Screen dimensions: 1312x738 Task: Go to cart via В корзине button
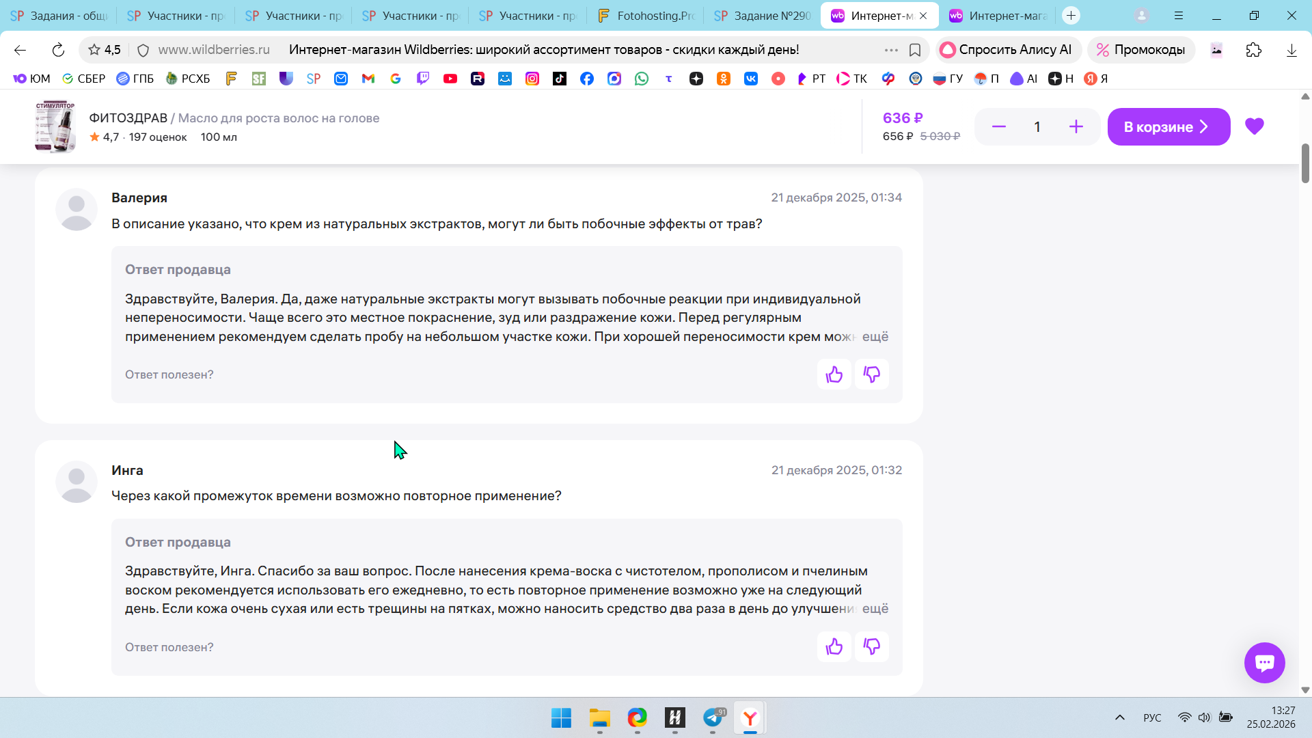point(1168,127)
